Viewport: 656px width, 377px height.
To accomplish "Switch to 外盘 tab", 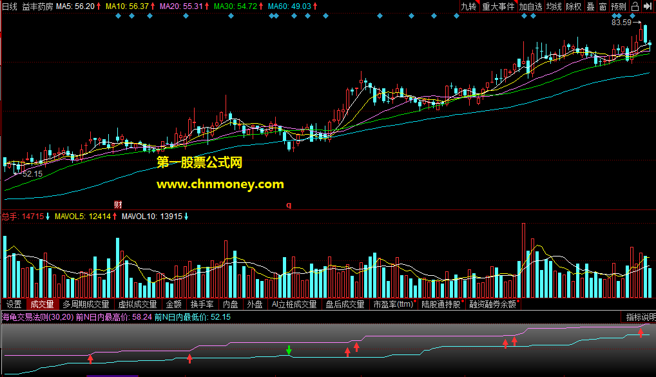I will click(255, 304).
